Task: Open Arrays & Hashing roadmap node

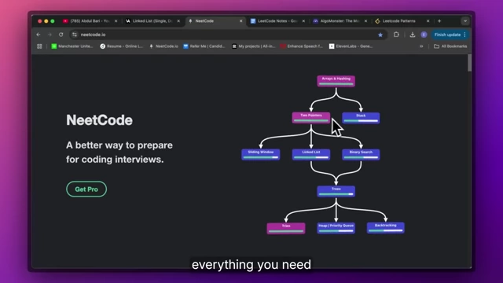Action: 336,81
